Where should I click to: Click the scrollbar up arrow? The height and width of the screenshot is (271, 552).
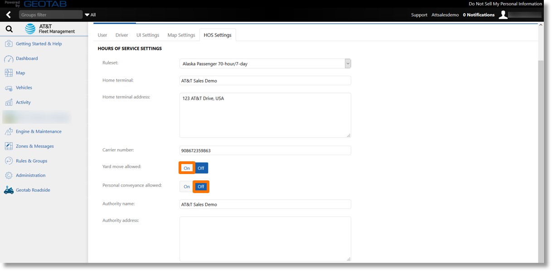[542, 25]
